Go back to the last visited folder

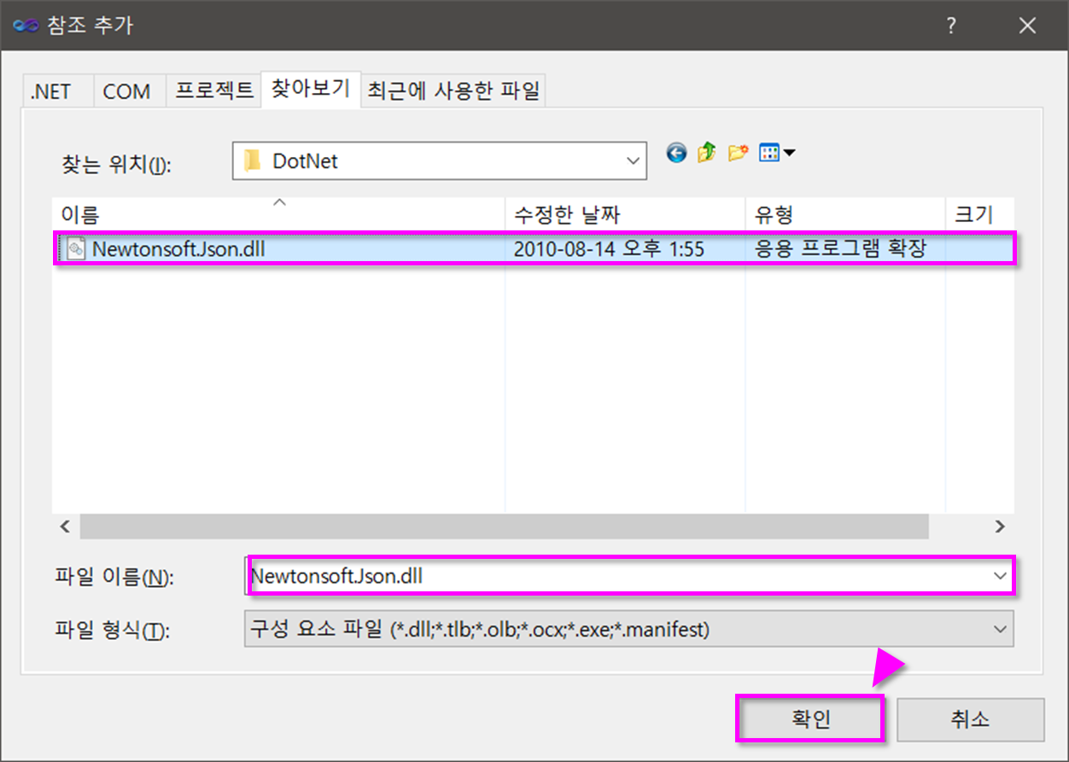[x=676, y=153]
